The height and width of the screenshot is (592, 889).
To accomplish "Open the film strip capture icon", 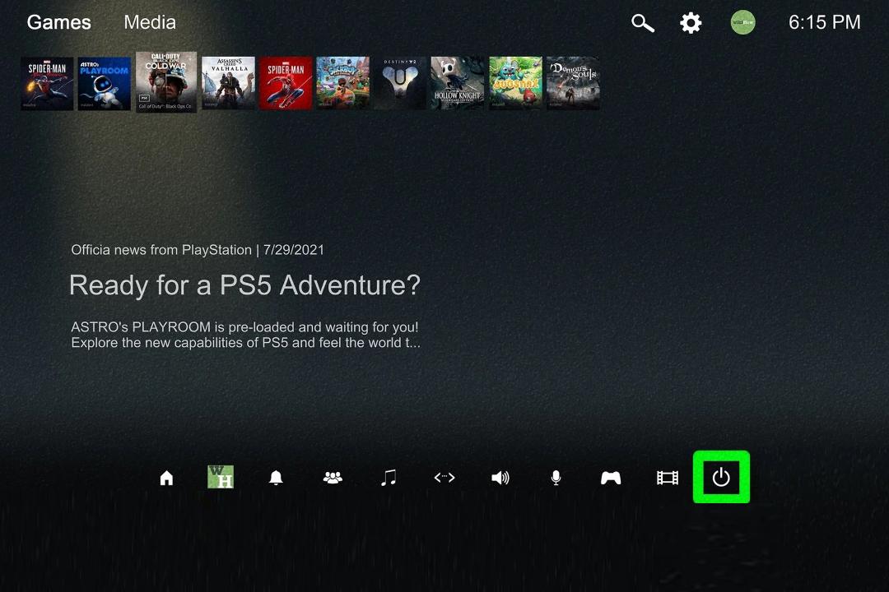I will click(x=668, y=478).
